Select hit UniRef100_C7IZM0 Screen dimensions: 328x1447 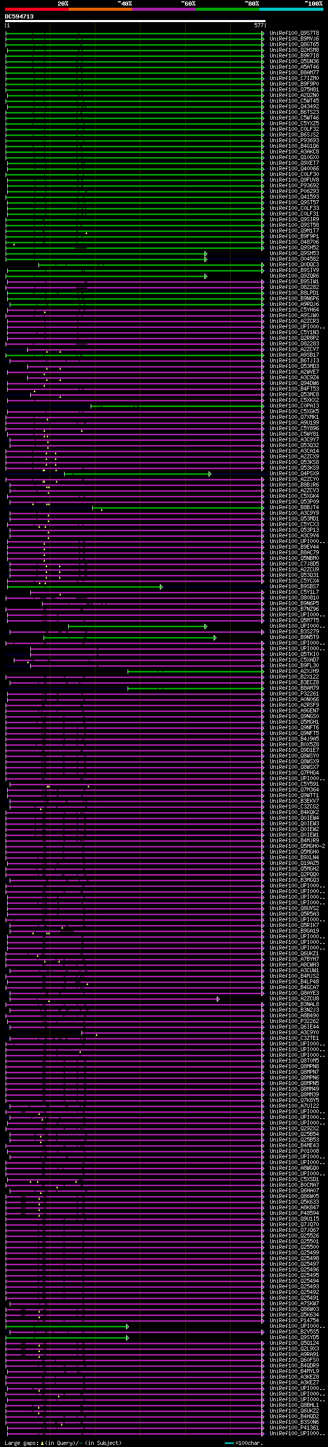pyautogui.click(x=294, y=78)
